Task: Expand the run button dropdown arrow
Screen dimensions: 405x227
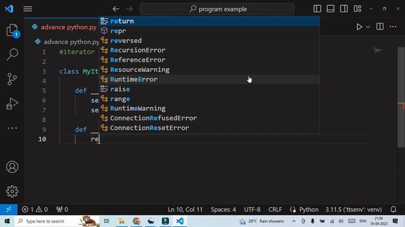Action: tap(368, 27)
